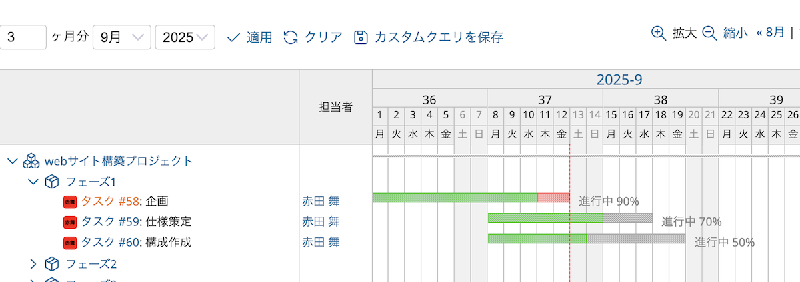This screenshot has width=800, height=282.
Task: Collapse the webサイト構築プロジェクト tree node
Action: [12, 161]
